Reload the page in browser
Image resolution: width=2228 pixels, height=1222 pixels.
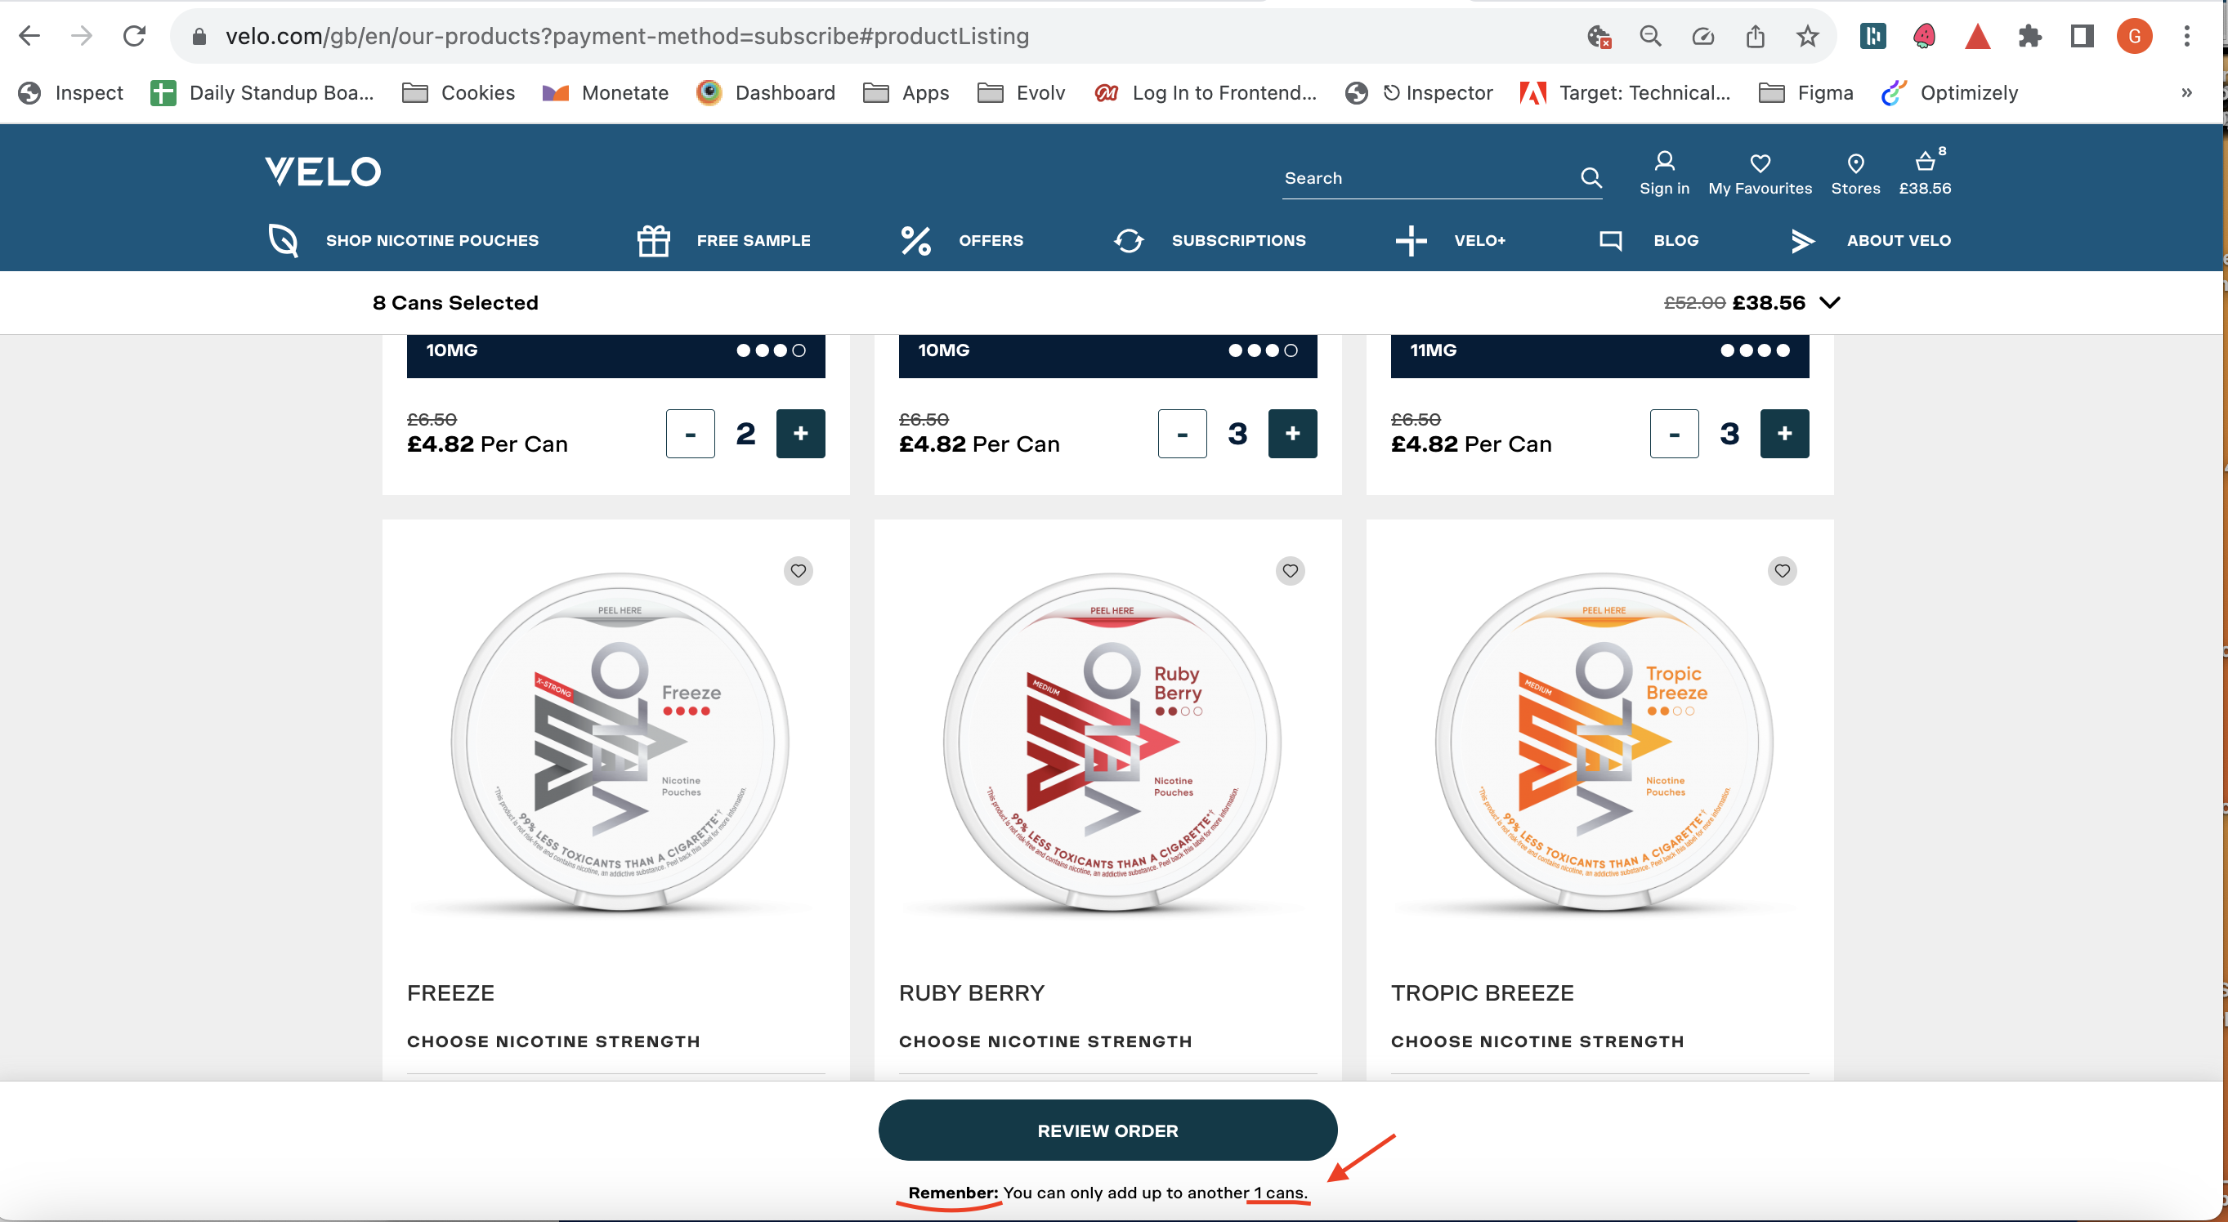pyautogui.click(x=134, y=36)
